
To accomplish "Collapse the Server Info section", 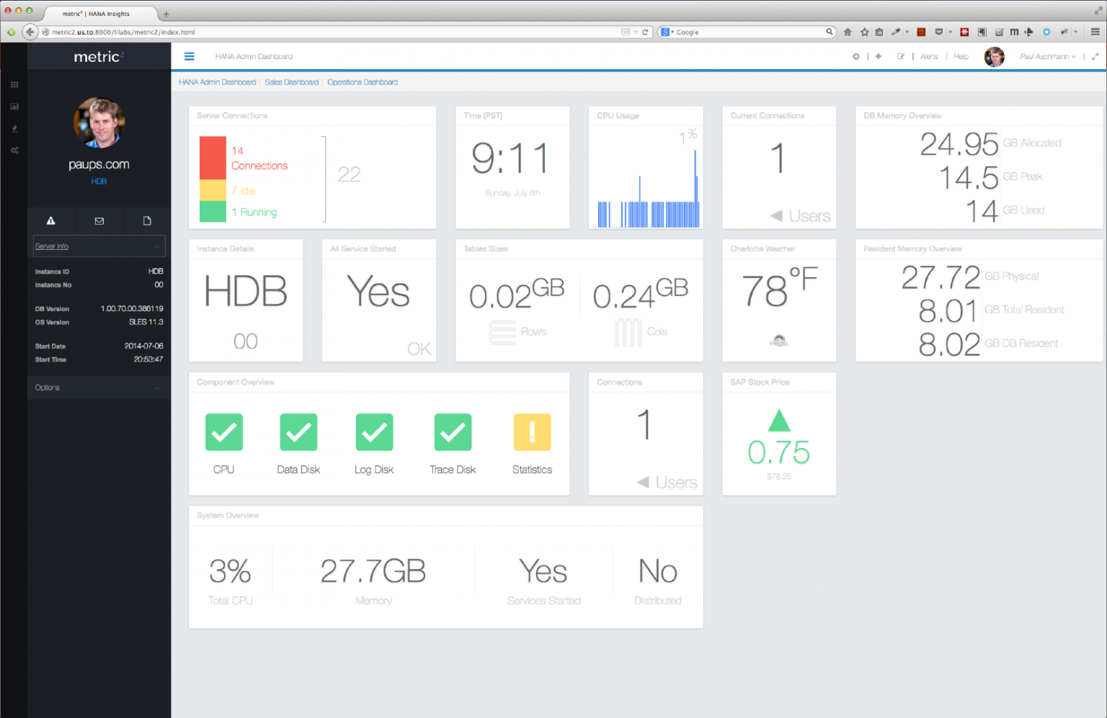I will click(99, 246).
